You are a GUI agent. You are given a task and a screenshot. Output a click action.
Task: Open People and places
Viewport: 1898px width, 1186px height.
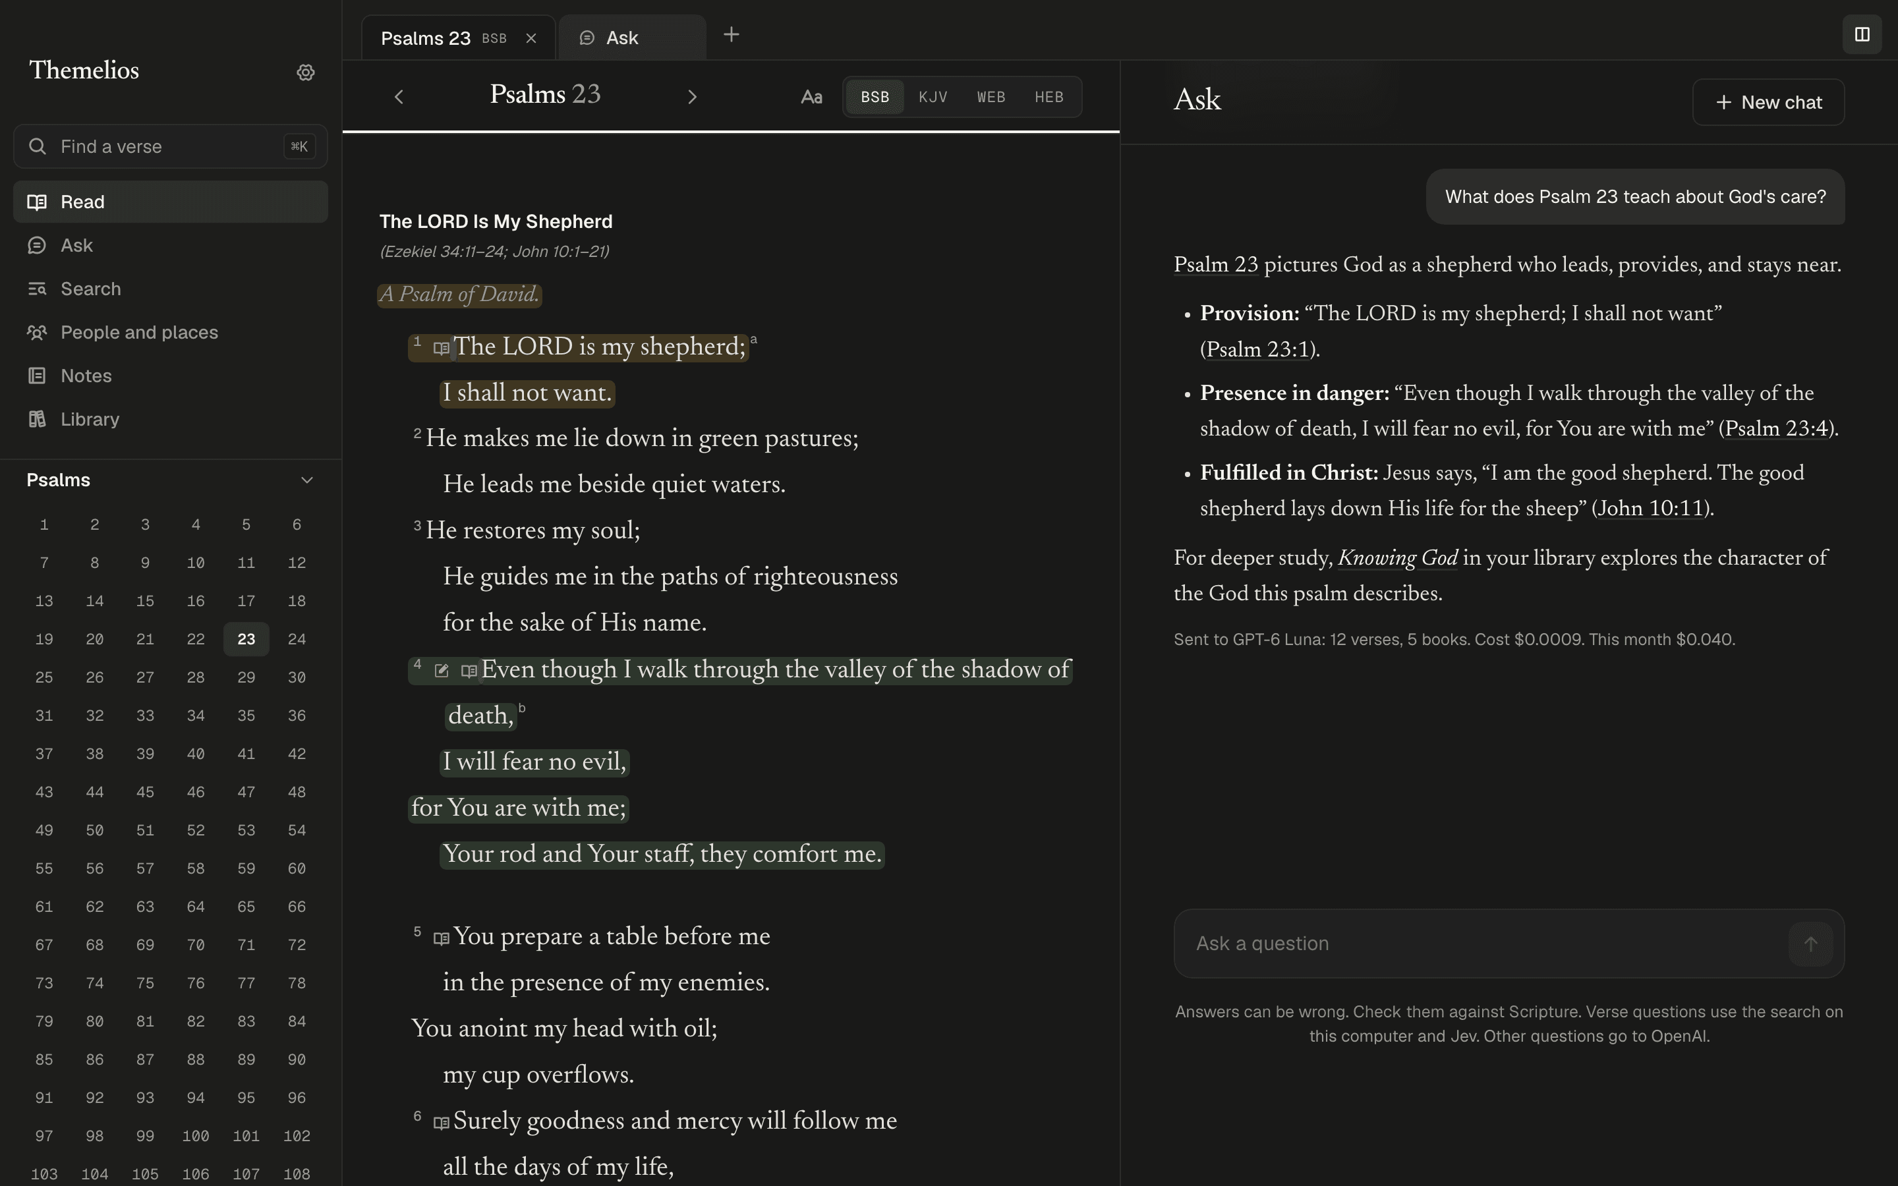[170, 333]
